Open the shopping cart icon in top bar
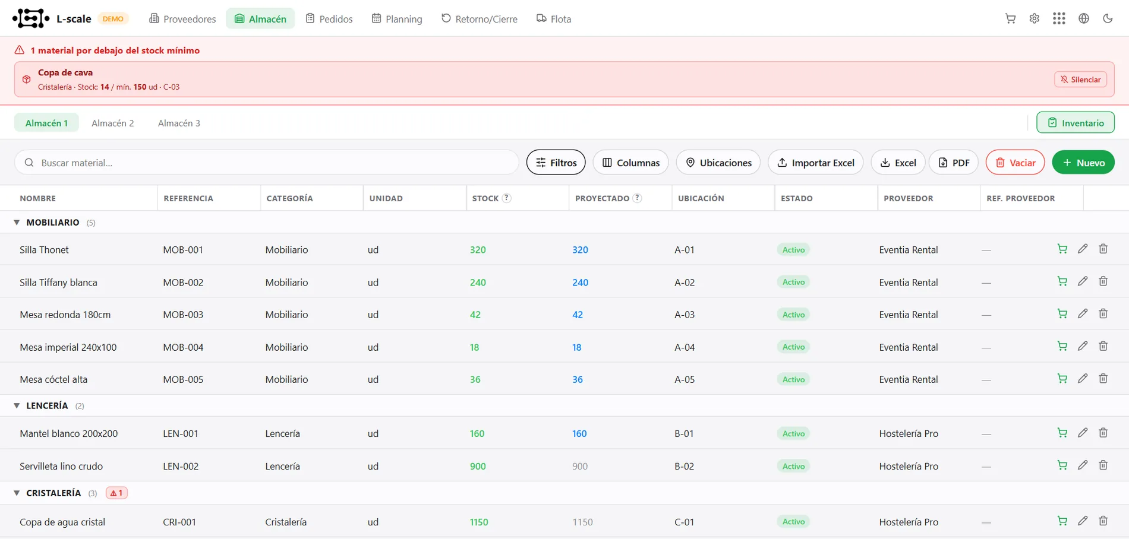This screenshot has height=539, width=1129. click(1010, 18)
